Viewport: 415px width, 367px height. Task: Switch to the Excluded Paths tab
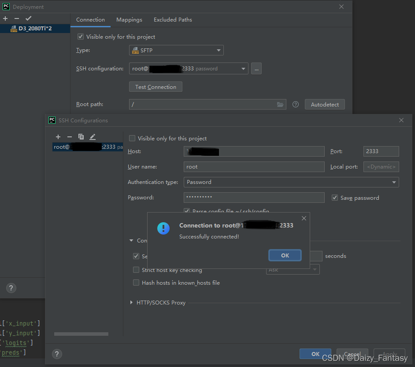click(x=173, y=20)
